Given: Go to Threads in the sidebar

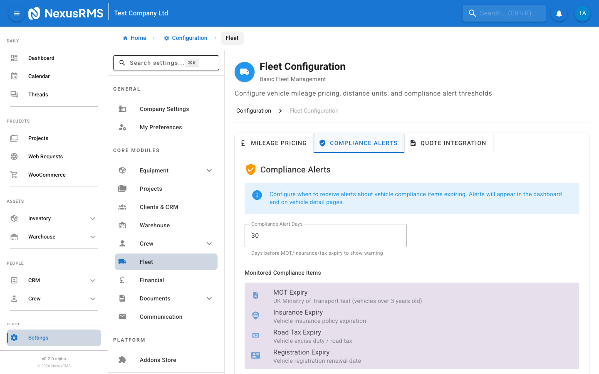Looking at the screenshot, I should 38,95.
